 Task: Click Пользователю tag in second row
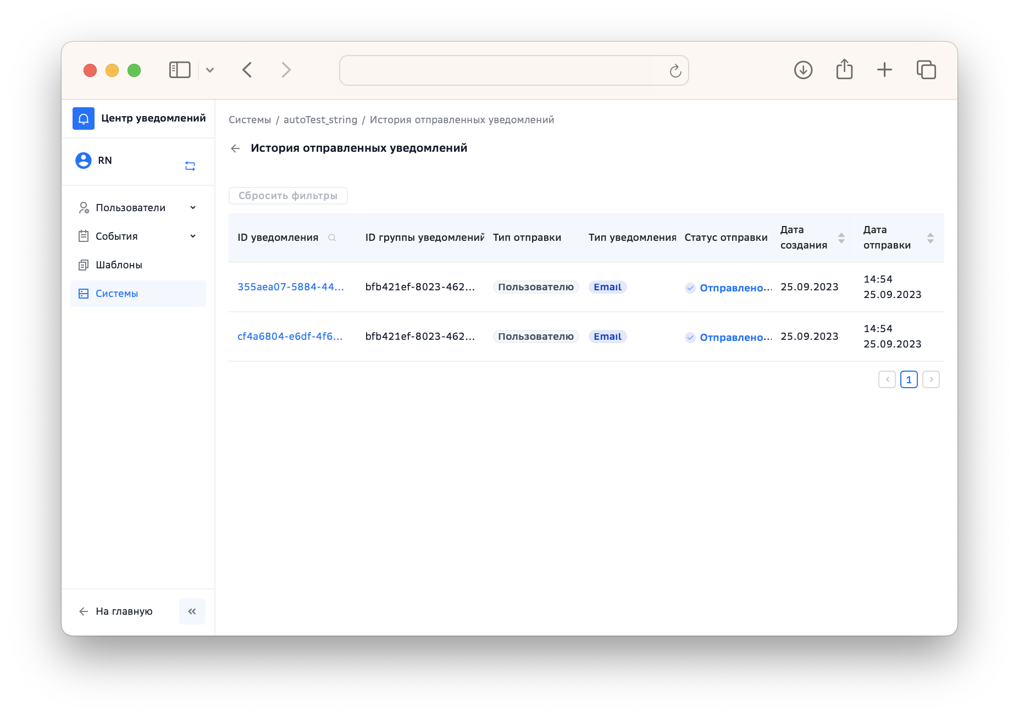pos(536,337)
